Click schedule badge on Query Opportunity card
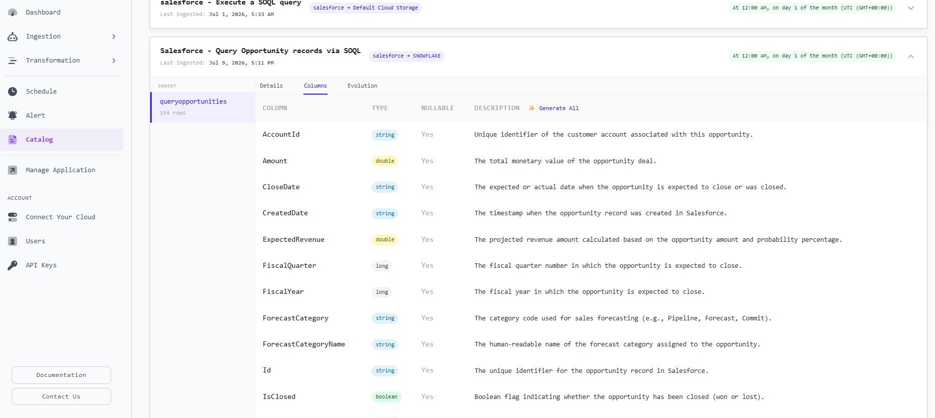935x418 pixels. [812, 56]
